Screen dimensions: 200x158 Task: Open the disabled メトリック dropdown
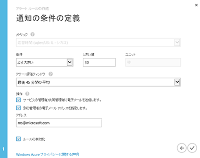coord(98,42)
